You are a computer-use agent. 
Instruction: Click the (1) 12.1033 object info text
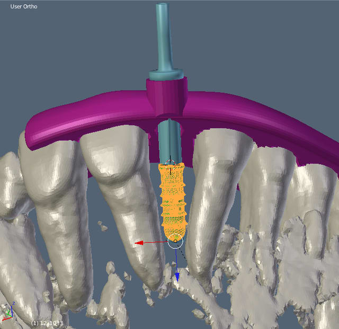click(x=47, y=323)
